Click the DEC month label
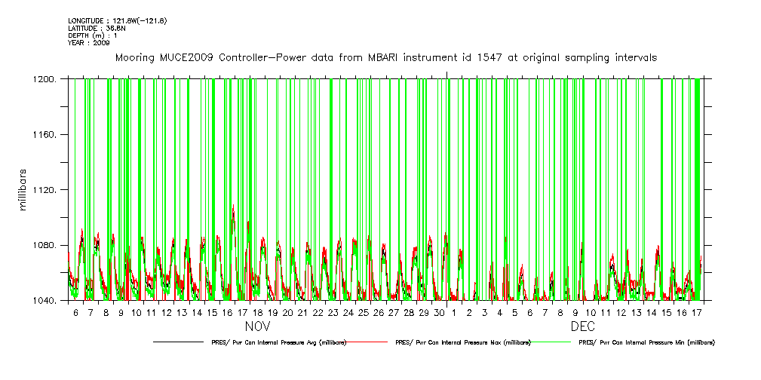761x380 pixels. pos(583,328)
